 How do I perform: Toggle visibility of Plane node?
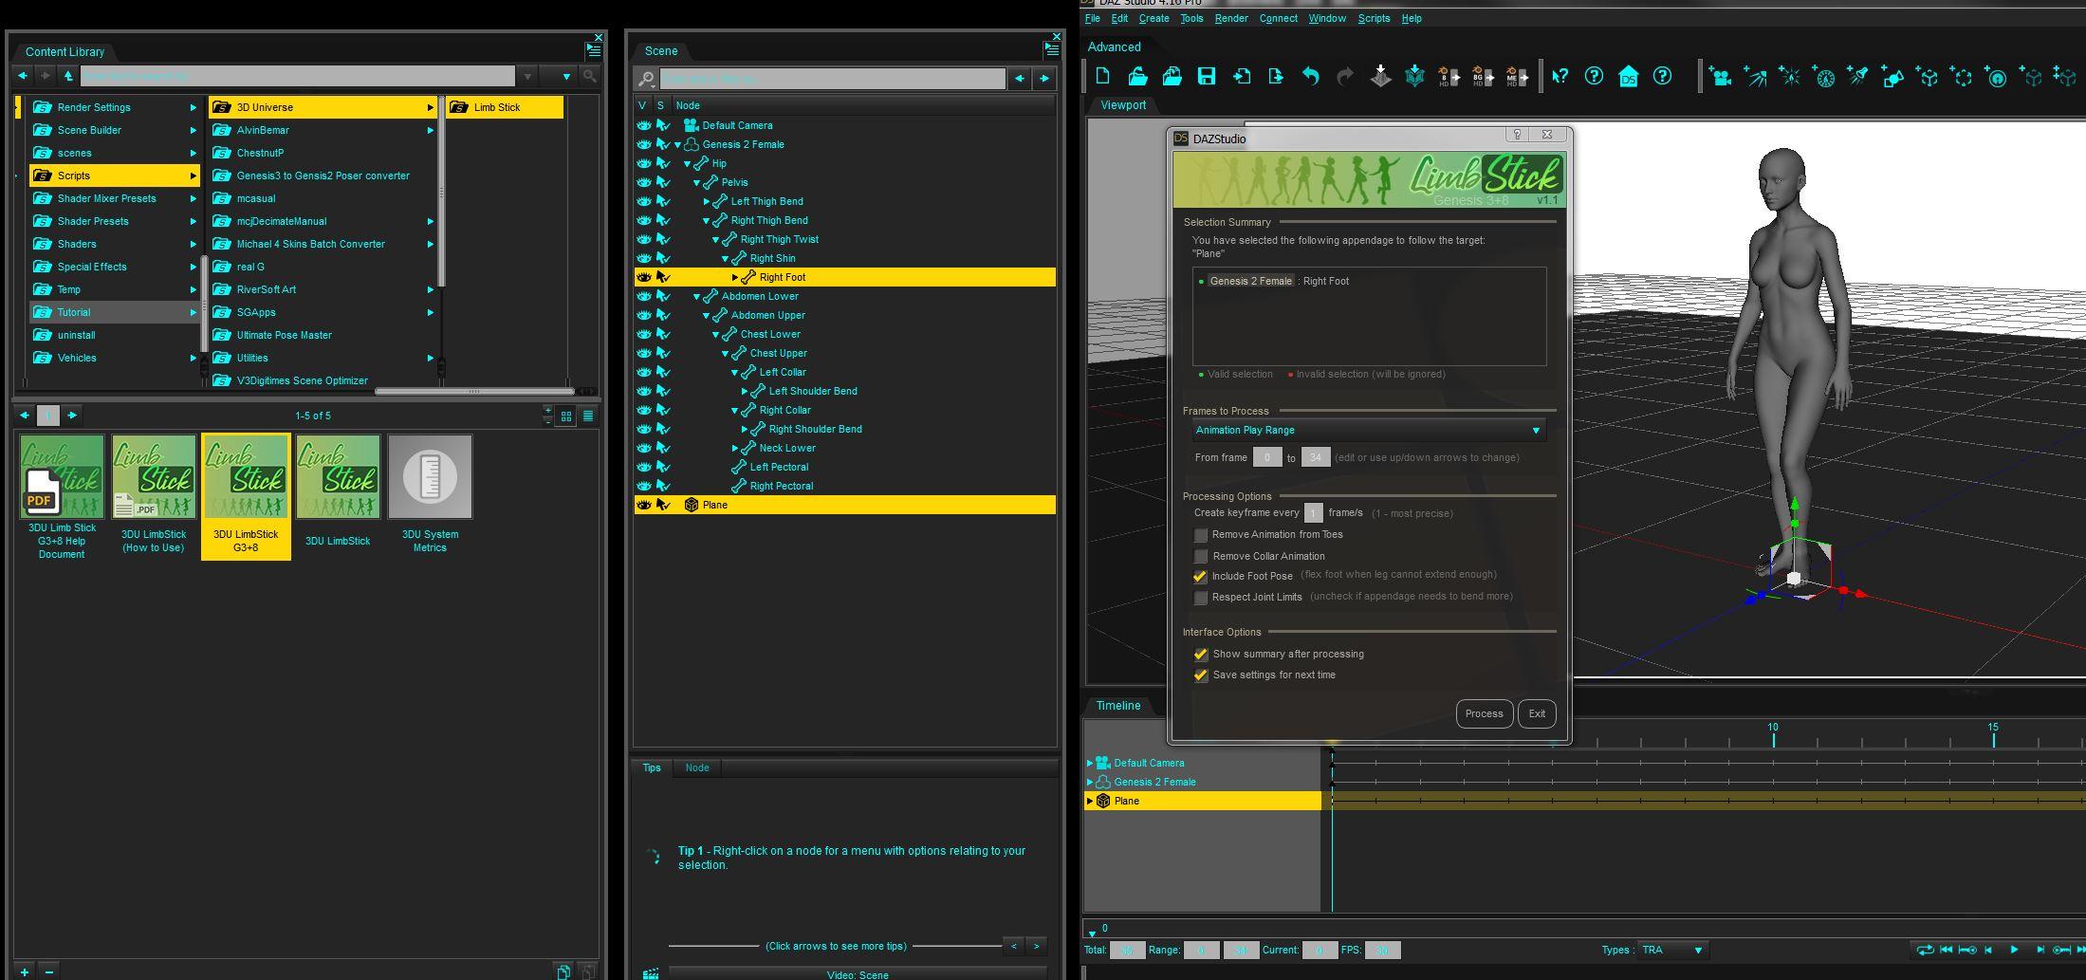pyautogui.click(x=643, y=505)
